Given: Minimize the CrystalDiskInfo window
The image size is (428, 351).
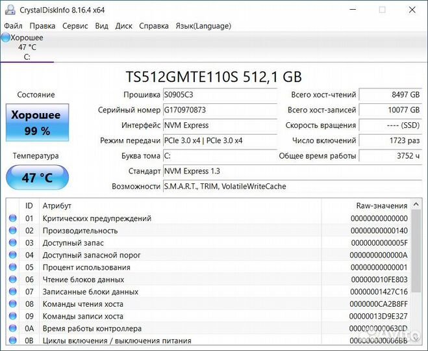Looking at the screenshot, I should (353, 10).
